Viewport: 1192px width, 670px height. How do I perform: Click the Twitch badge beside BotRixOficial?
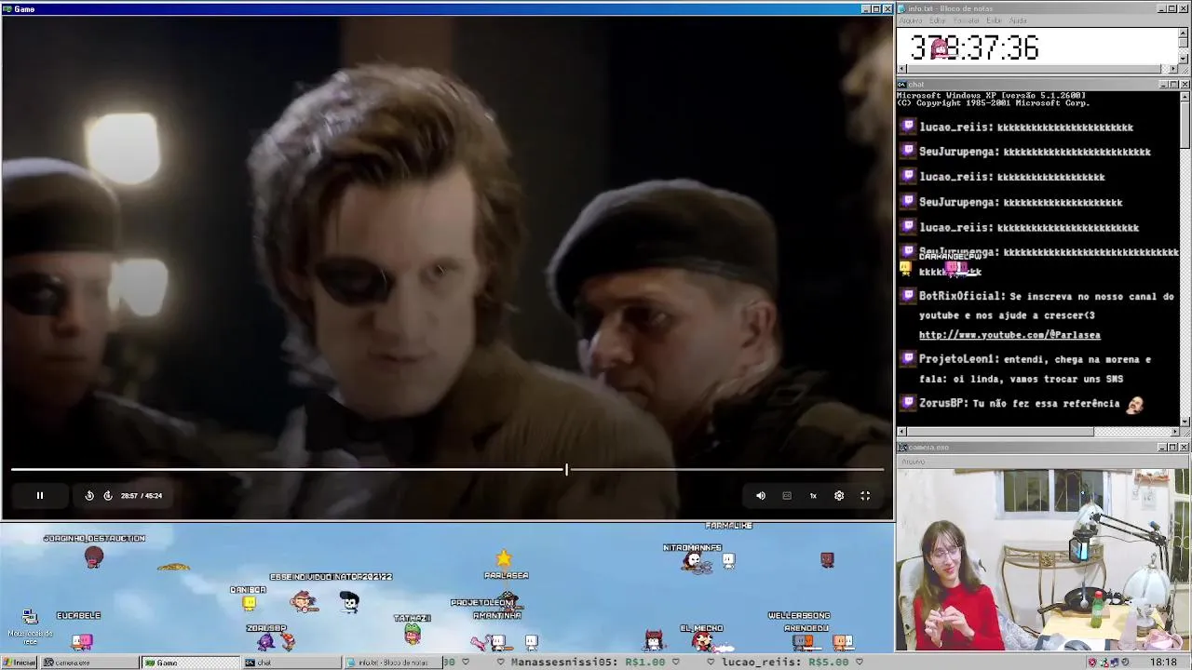tap(908, 296)
